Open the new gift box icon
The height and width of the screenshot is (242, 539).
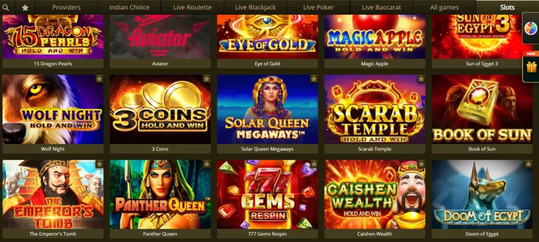click(x=532, y=66)
